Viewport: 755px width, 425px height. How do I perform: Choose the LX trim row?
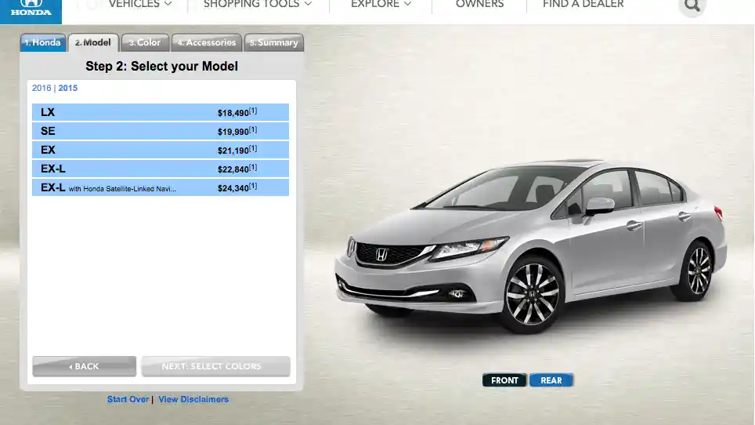tap(161, 112)
